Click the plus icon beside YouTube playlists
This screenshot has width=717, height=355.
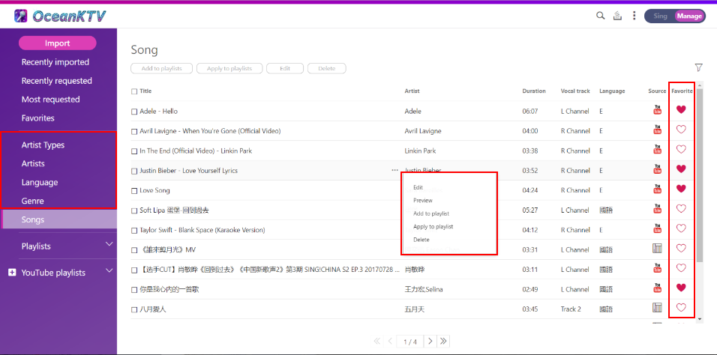(x=12, y=273)
